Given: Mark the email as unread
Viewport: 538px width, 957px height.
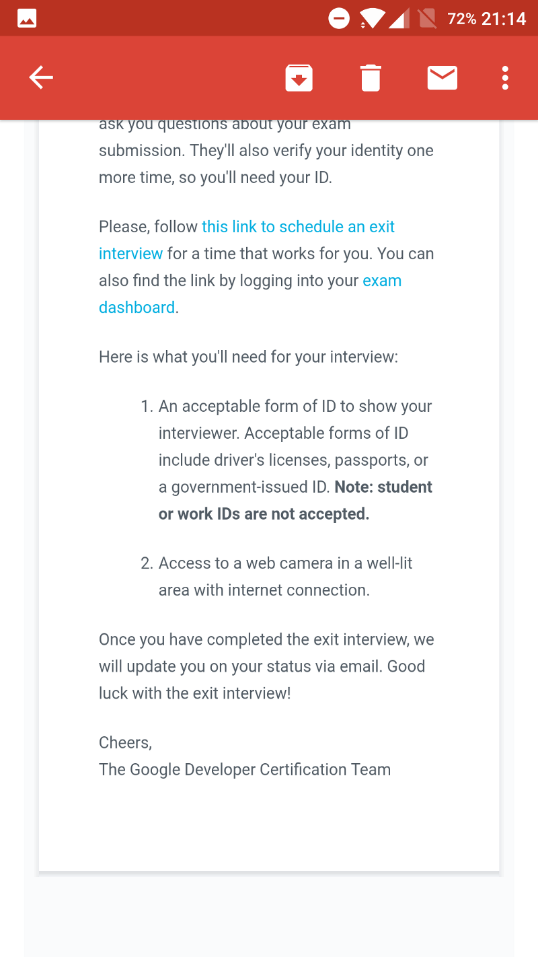Looking at the screenshot, I should (x=443, y=78).
